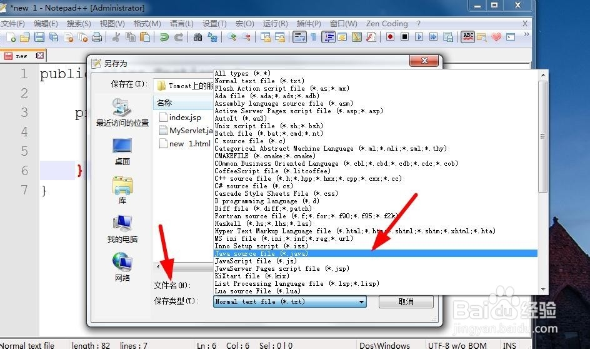Click the type list scroll up arrow
The image size is (590, 349).
click(x=542, y=75)
